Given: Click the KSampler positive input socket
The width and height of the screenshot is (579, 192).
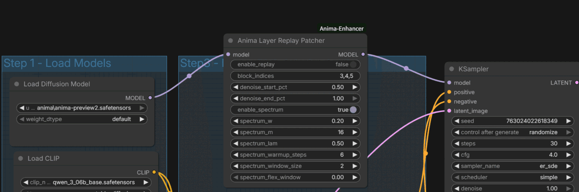Looking at the screenshot, I should point(449,92).
